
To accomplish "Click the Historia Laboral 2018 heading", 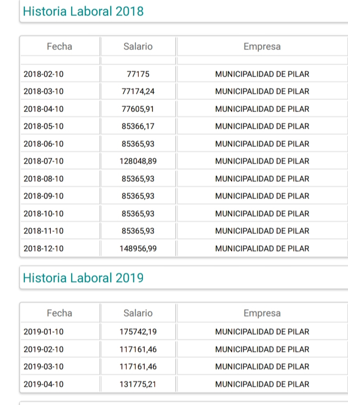I will coord(83,11).
